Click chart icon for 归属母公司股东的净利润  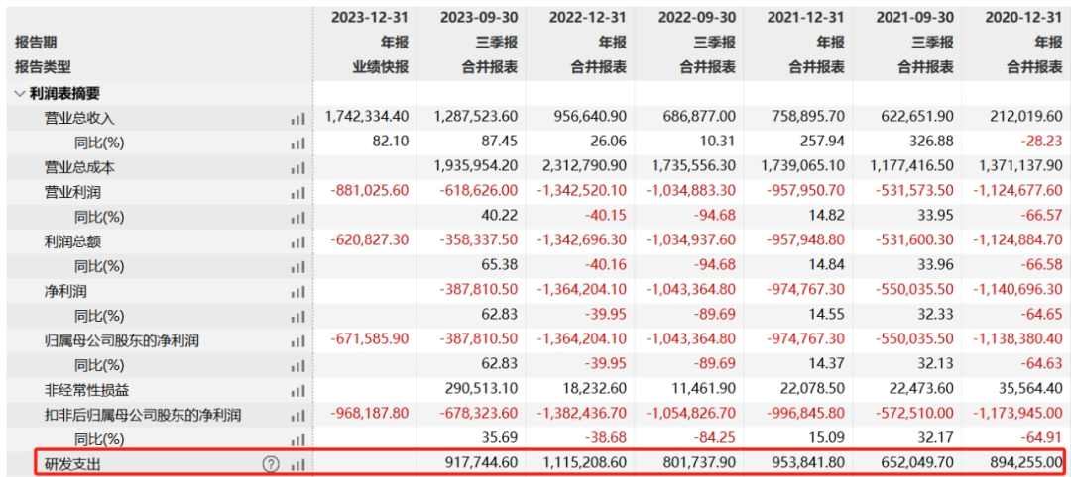coord(297,340)
